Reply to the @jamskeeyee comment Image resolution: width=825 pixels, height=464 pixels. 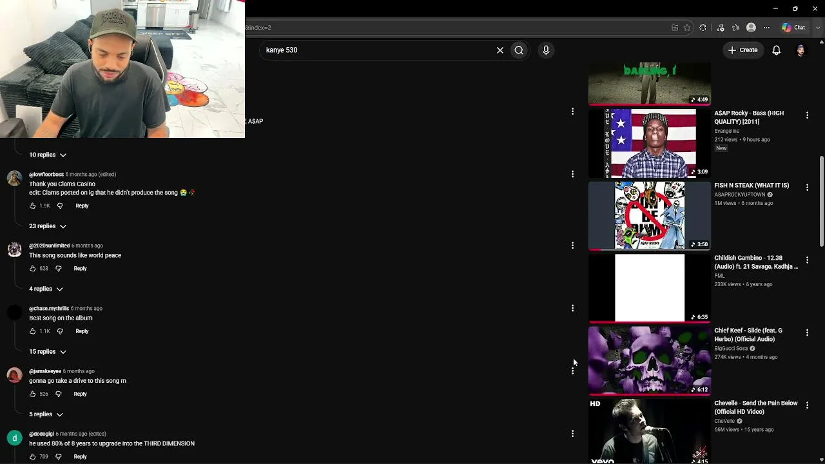(x=80, y=394)
